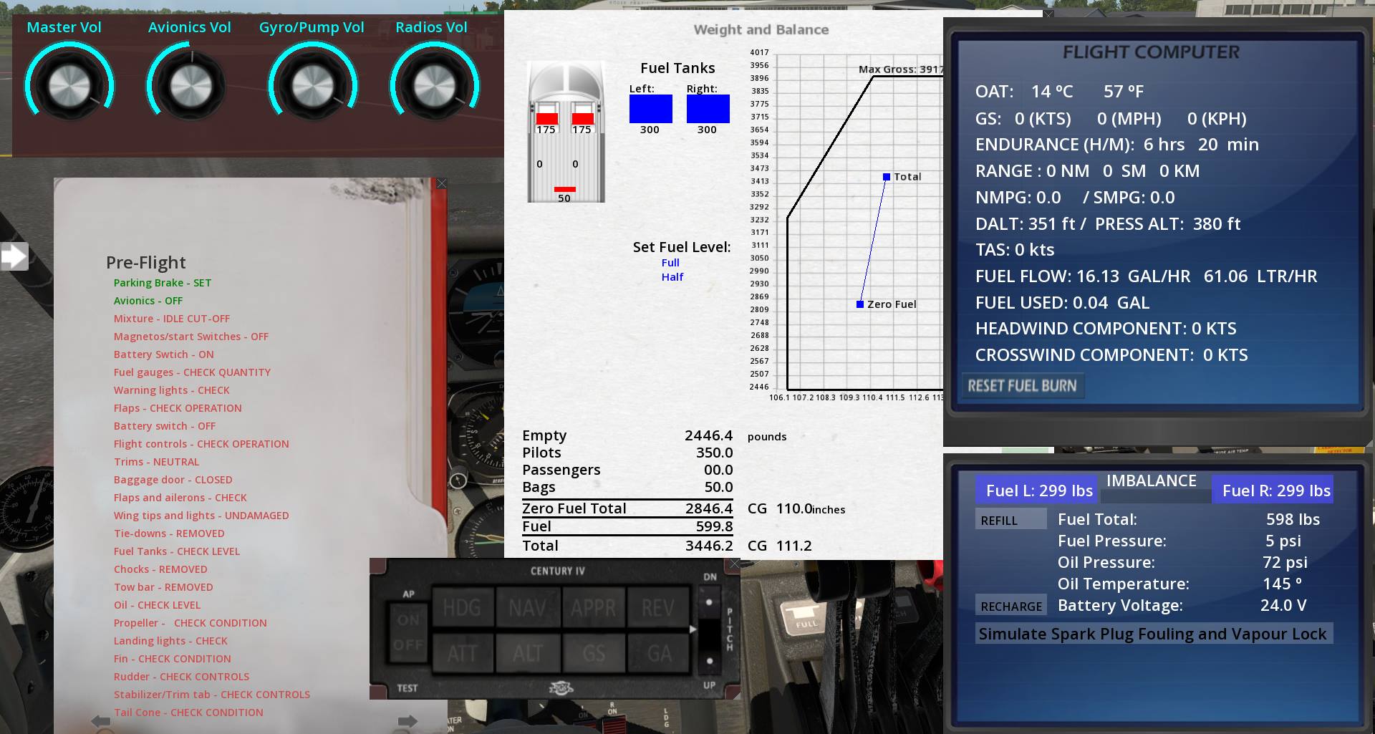The width and height of the screenshot is (1375, 734).
Task: Push pitch rocker toward UP
Action: tap(709, 660)
